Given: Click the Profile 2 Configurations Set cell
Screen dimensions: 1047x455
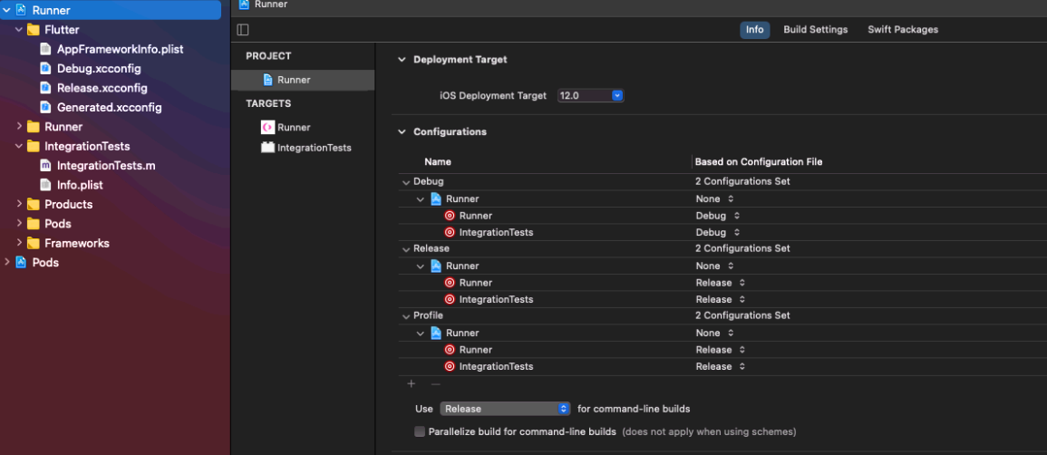Looking at the screenshot, I should pyautogui.click(x=742, y=315).
